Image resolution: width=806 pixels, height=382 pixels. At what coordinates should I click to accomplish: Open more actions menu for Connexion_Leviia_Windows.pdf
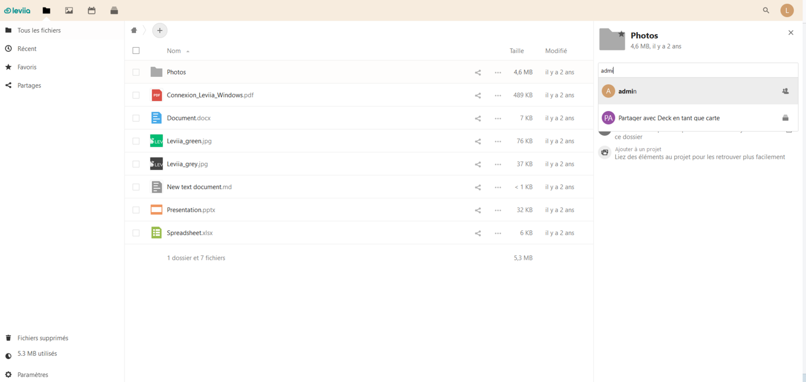click(x=498, y=95)
